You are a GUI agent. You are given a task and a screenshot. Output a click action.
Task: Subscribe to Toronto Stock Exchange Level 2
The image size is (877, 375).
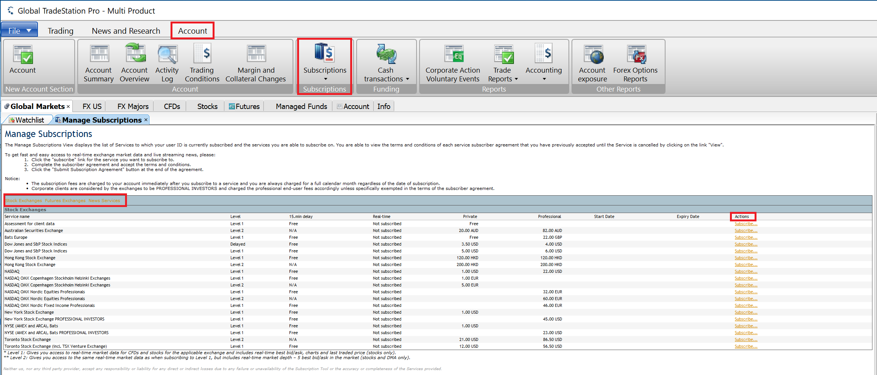pyautogui.click(x=746, y=339)
